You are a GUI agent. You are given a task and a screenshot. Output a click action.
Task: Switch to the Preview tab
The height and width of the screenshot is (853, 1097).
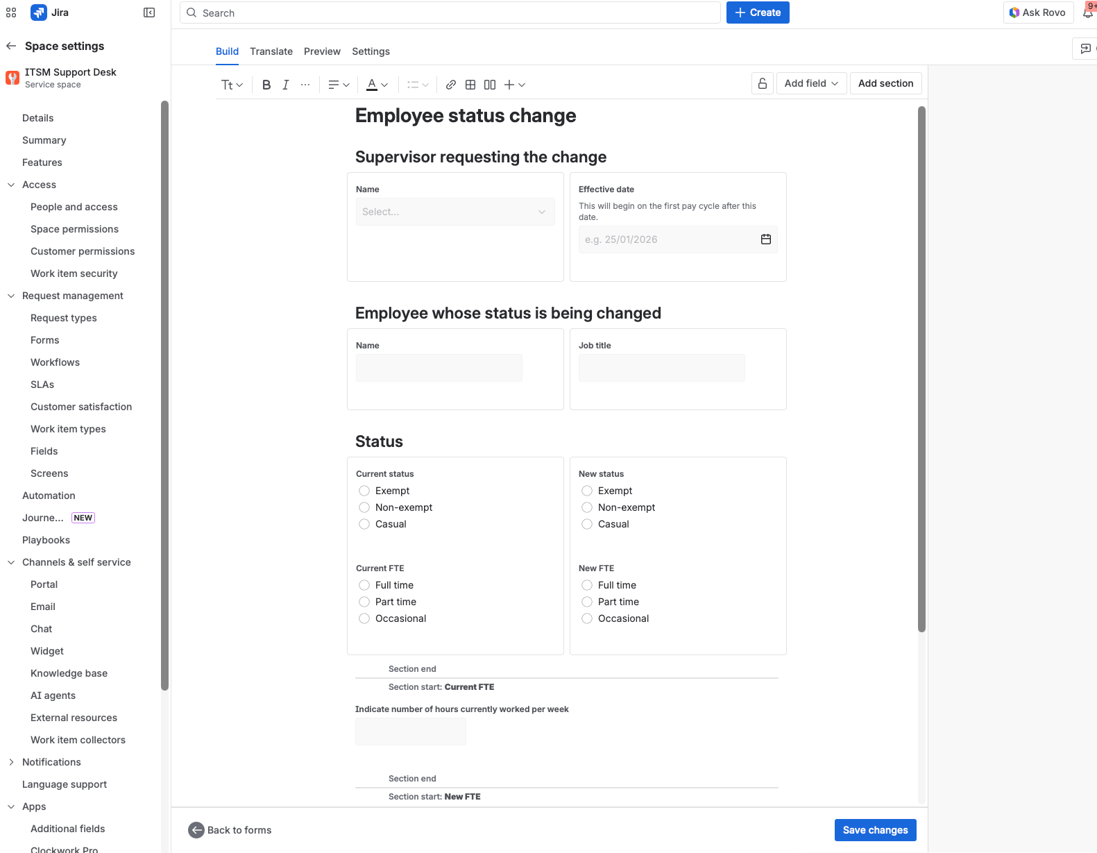[322, 51]
